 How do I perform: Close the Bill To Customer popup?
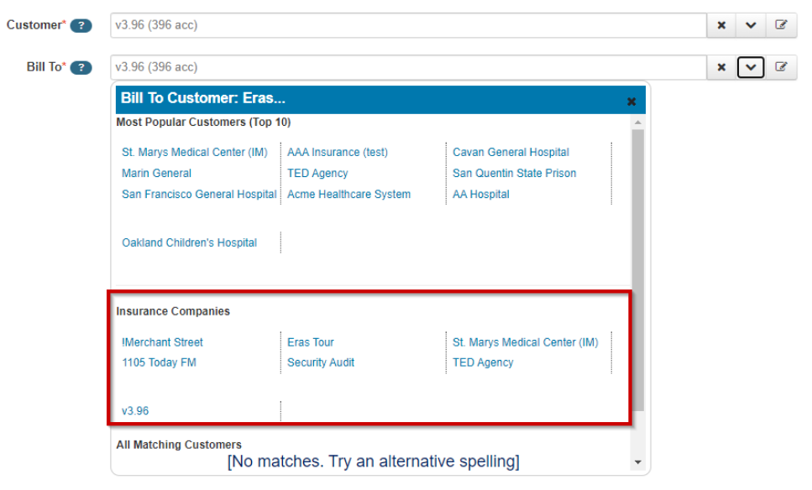click(x=631, y=102)
